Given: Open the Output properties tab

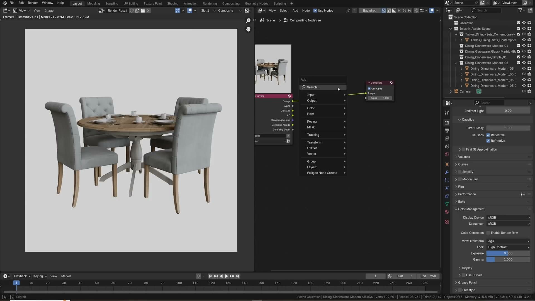Looking at the screenshot, I should [x=447, y=130].
